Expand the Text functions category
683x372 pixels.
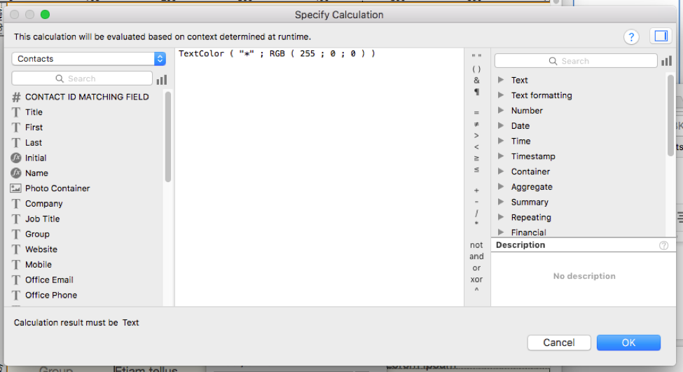[x=501, y=80]
